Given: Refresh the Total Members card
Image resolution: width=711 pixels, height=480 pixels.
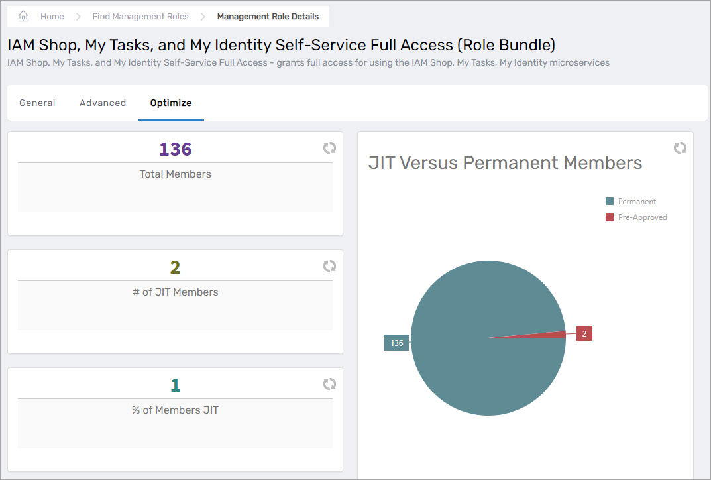Looking at the screenshot, I should pos(329,148).
